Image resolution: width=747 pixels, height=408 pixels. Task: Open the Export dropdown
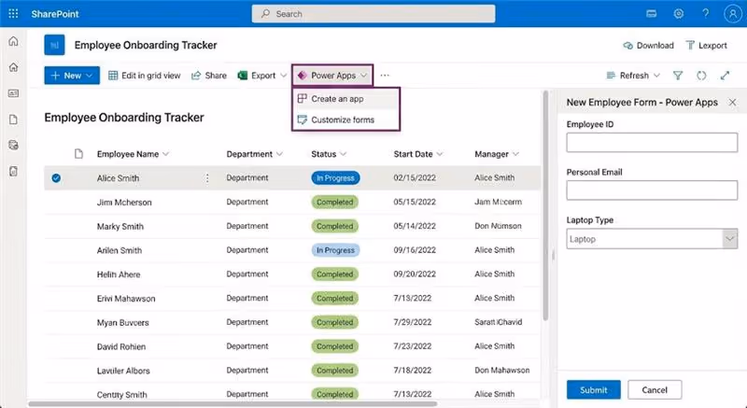[x=262, y=76]
